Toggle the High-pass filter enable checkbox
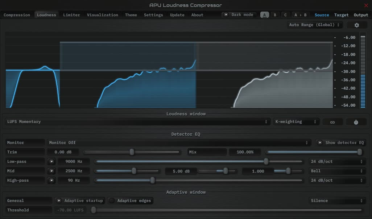This screenshot has height=219, width=372. (x=51, y=180)
